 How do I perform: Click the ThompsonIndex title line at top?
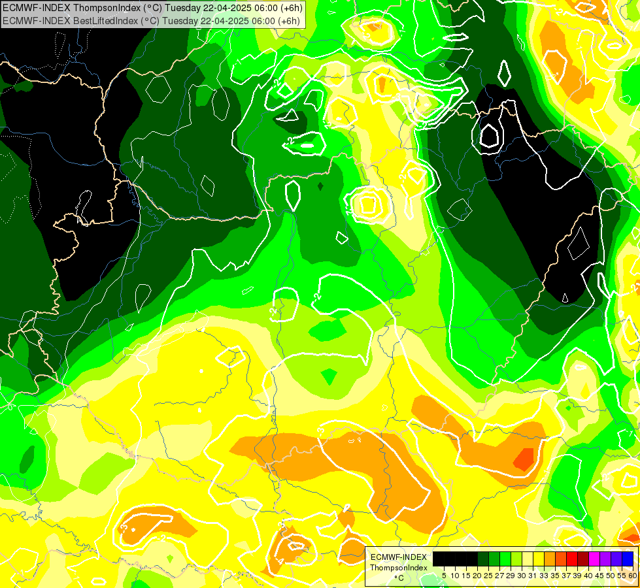pyautogui.click(x=153, y=7)
